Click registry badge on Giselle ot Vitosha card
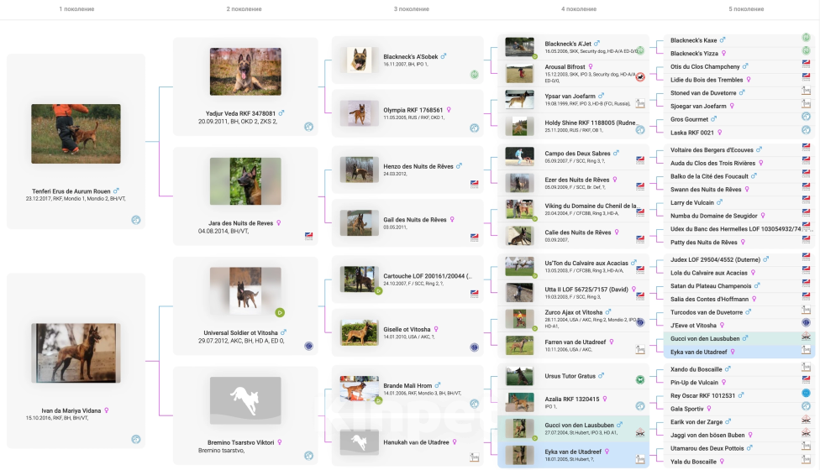This screenshot has width=820, height=470. click(x=475, y=347)
